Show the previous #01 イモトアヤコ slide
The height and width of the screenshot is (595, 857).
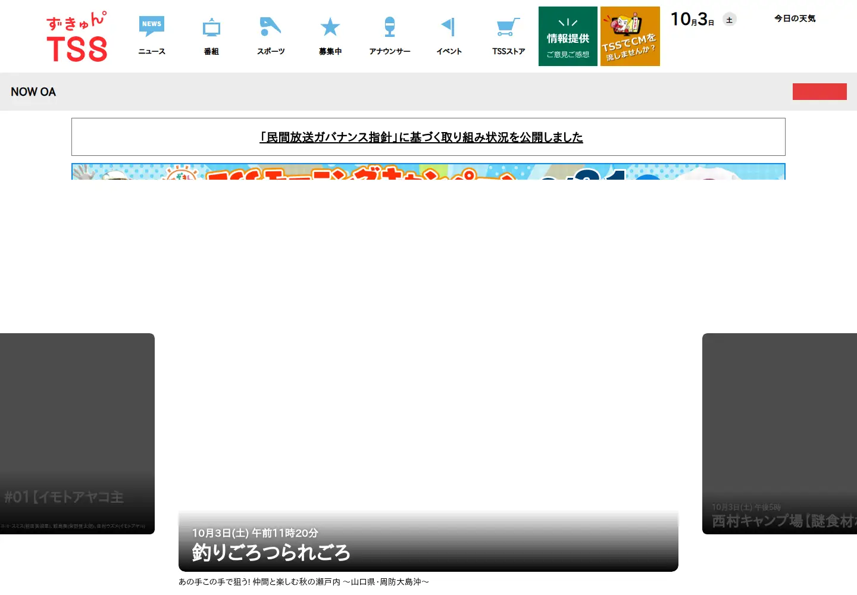tap(77, 434)
